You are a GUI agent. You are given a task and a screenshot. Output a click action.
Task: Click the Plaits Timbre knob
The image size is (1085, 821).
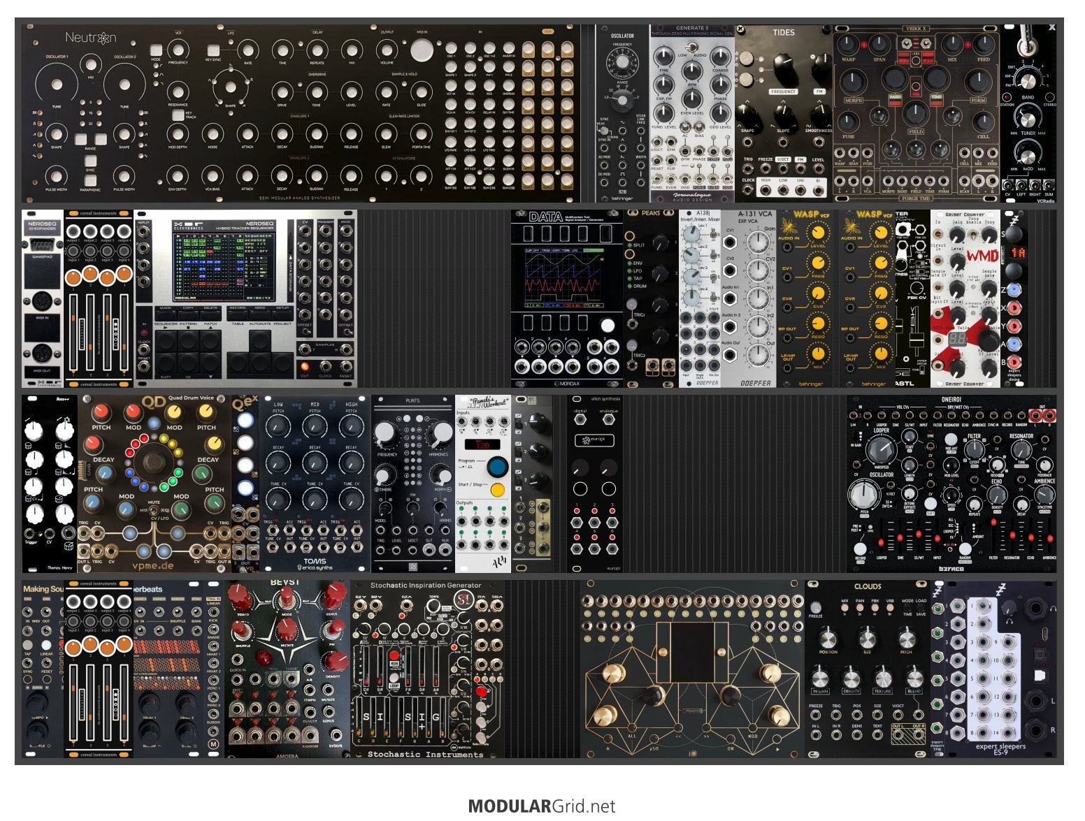point(383,477)
